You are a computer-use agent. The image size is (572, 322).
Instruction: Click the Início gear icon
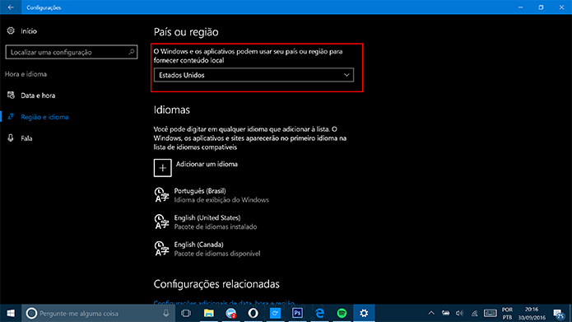point(11,31)
